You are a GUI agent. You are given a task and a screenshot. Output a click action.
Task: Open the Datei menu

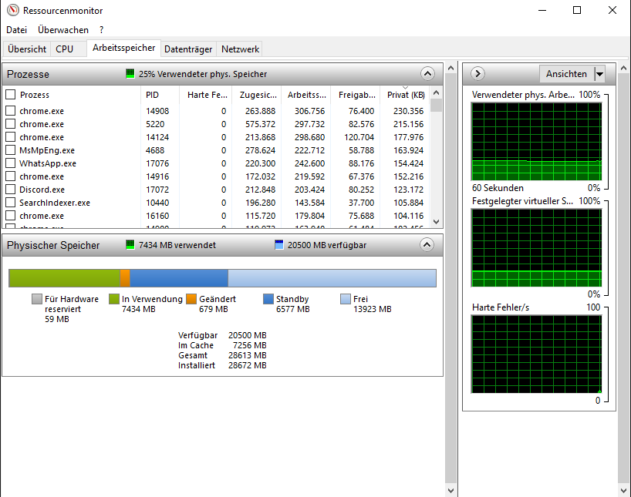(16, 30)
